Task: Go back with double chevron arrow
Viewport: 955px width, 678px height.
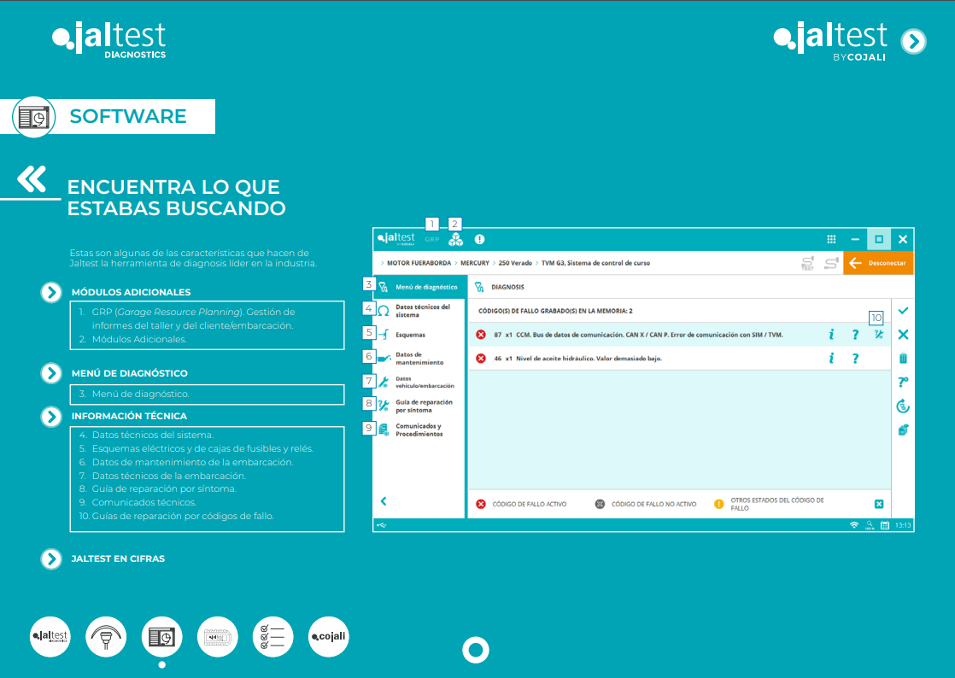Action: [x=32, y=179]
